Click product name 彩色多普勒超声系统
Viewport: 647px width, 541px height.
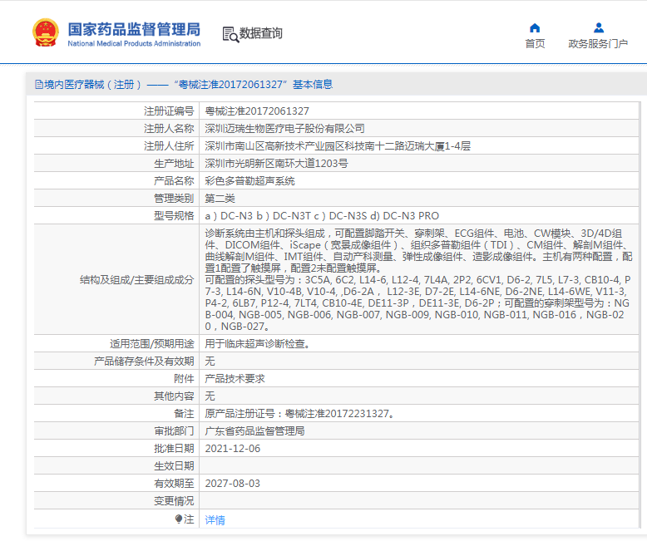coord(249,180)
